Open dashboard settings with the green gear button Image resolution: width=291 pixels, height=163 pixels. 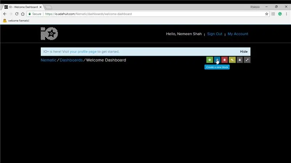[210, 60]
